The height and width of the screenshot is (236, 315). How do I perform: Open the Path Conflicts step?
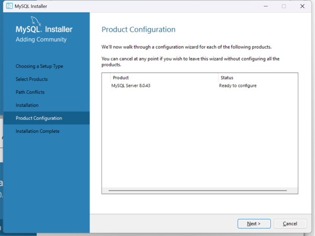pyautogui.click(x=30, y=92)
